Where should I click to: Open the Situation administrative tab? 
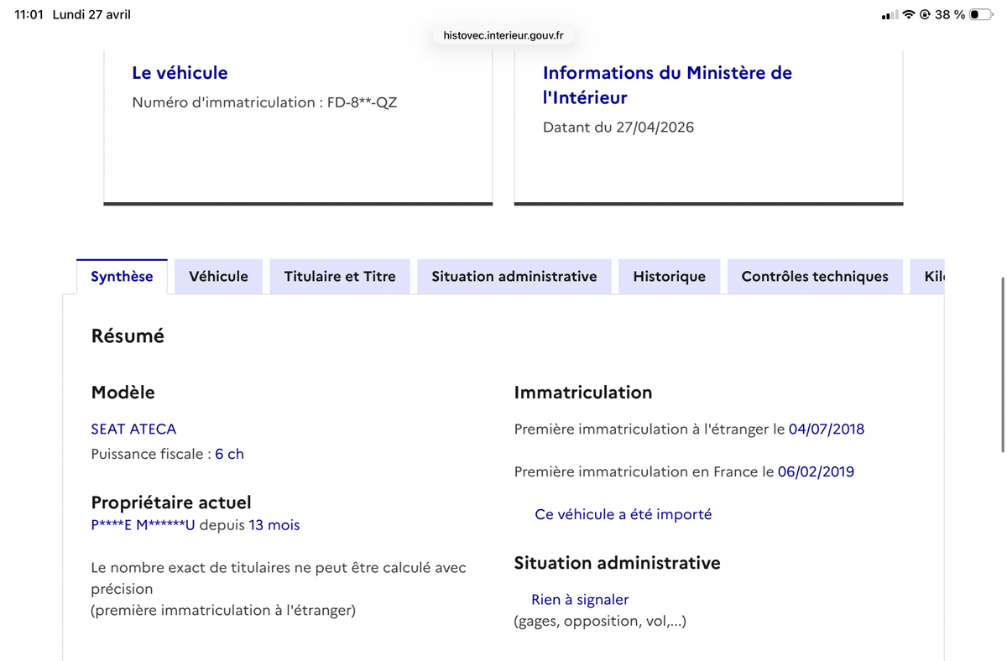tap(514, 276)
